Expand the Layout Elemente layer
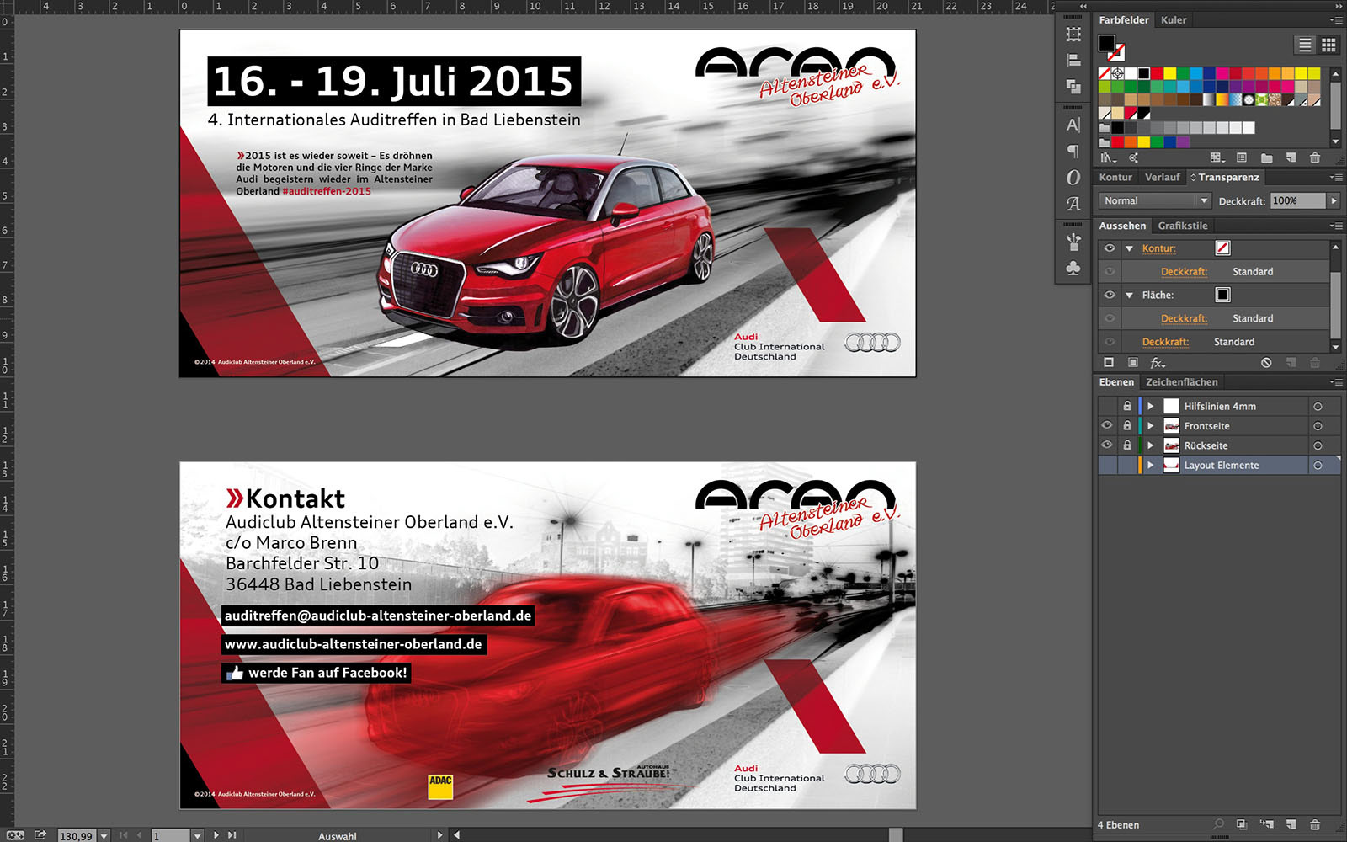Viewport: 1347px width, 842px height. click(x=1150, y=465)
